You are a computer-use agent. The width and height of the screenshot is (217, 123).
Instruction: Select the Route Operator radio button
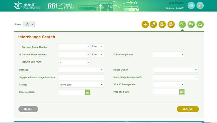(114, 54)
